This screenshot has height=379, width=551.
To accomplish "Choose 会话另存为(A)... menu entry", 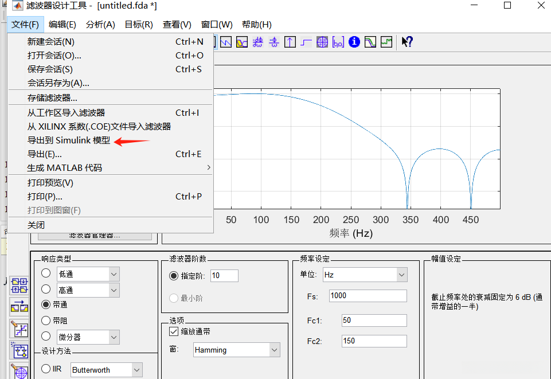I will tap(110, 83).
